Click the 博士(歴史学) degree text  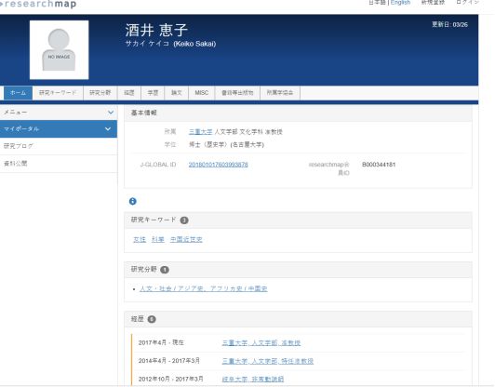226,144
